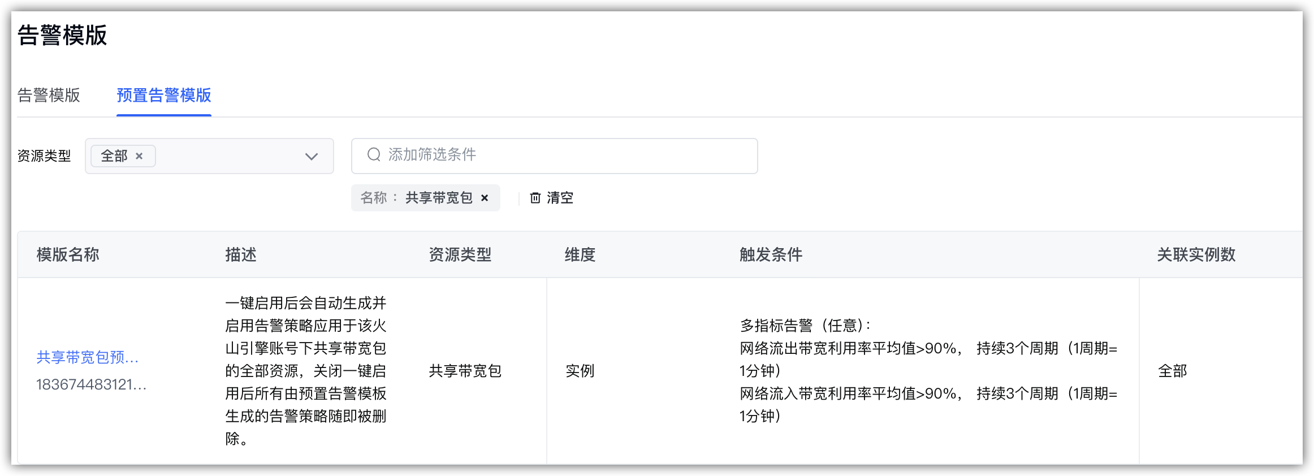Click the 描述 column header
This screenshot has width=1314, height=476.
(x=241, y=254)
